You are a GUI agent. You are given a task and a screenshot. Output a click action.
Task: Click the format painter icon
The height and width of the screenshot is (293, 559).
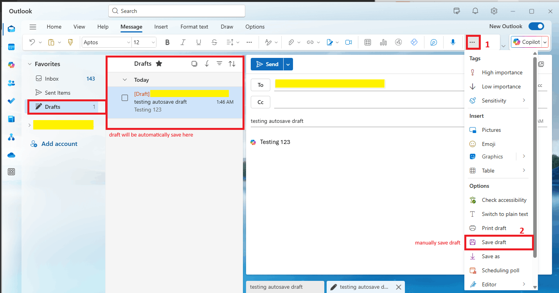(70, 42)
